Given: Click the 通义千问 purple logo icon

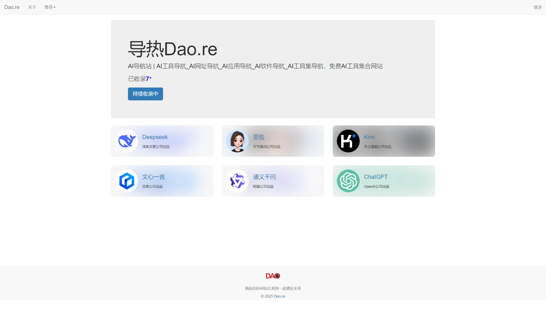Looking at the screenshot, I should 237,181.
